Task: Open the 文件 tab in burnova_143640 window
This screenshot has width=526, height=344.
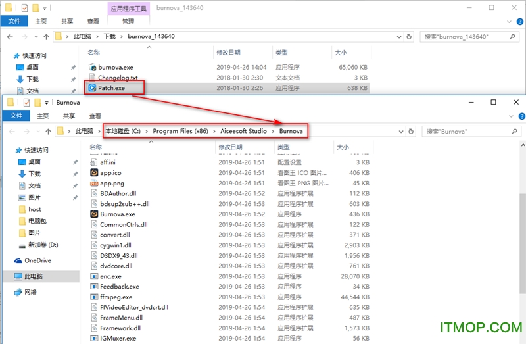Action: click(14, 21)
